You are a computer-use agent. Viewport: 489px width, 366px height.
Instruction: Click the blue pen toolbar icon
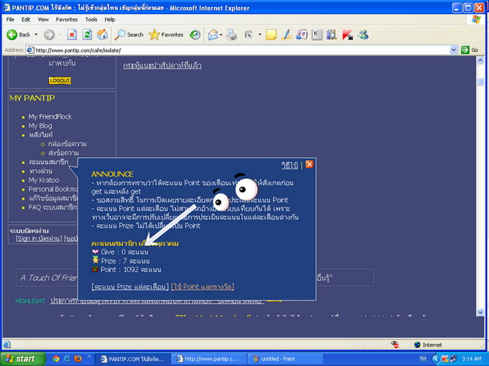(x=286, y=35)
